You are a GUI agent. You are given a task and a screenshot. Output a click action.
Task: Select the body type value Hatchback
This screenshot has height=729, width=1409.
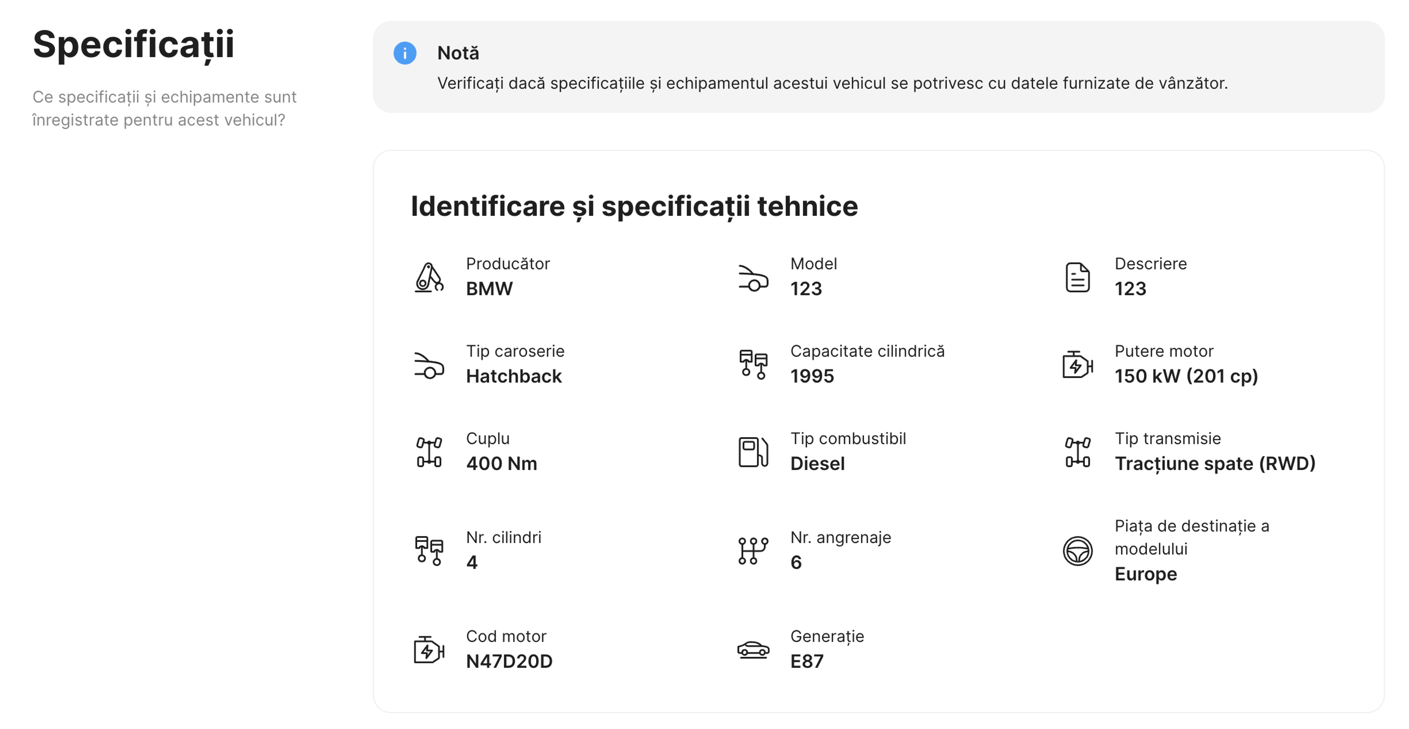tap(514, 376)
